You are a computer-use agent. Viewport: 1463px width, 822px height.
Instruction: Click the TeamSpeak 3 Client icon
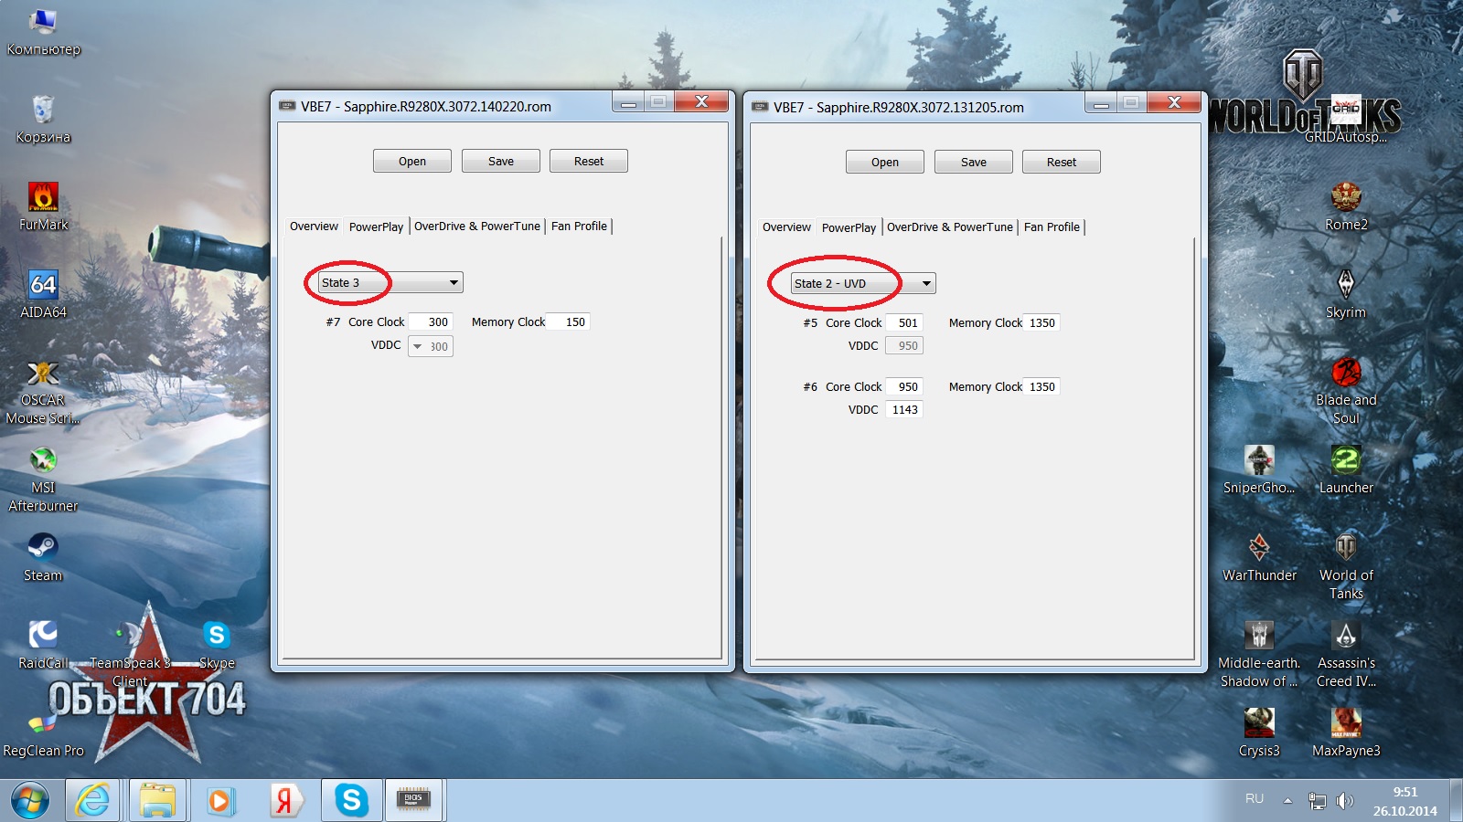point(130,653)
